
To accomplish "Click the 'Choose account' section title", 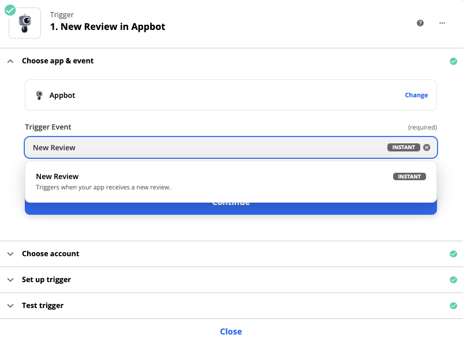I will pyautogui.click(x=50, y=254).
